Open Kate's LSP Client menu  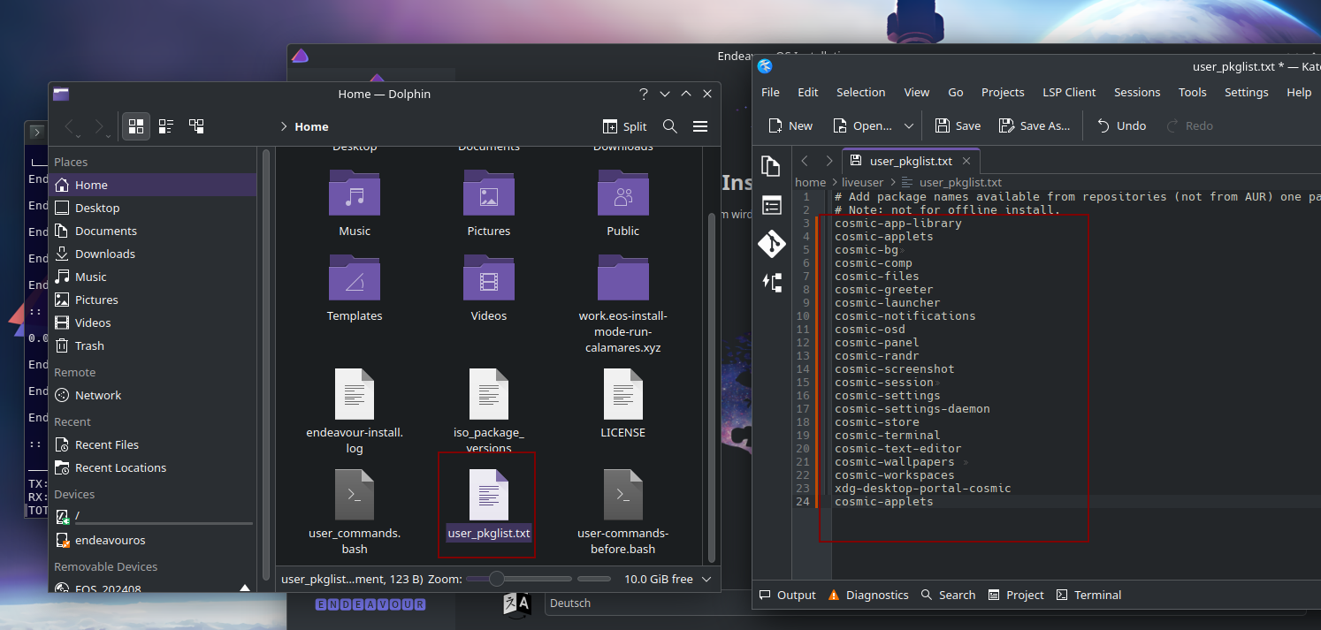click(x=1069, y=92)
